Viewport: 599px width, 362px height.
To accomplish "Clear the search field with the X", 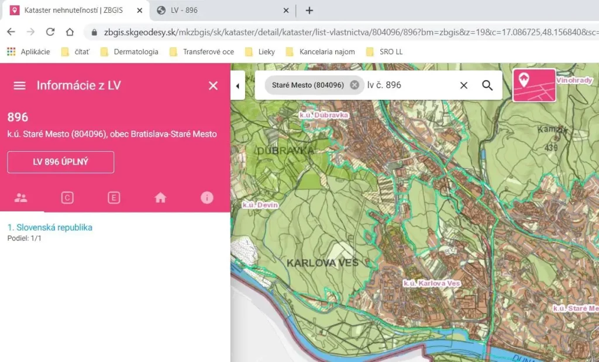I will click(464, 85).
